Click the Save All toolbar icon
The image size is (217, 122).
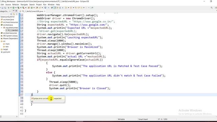[5, 8]
